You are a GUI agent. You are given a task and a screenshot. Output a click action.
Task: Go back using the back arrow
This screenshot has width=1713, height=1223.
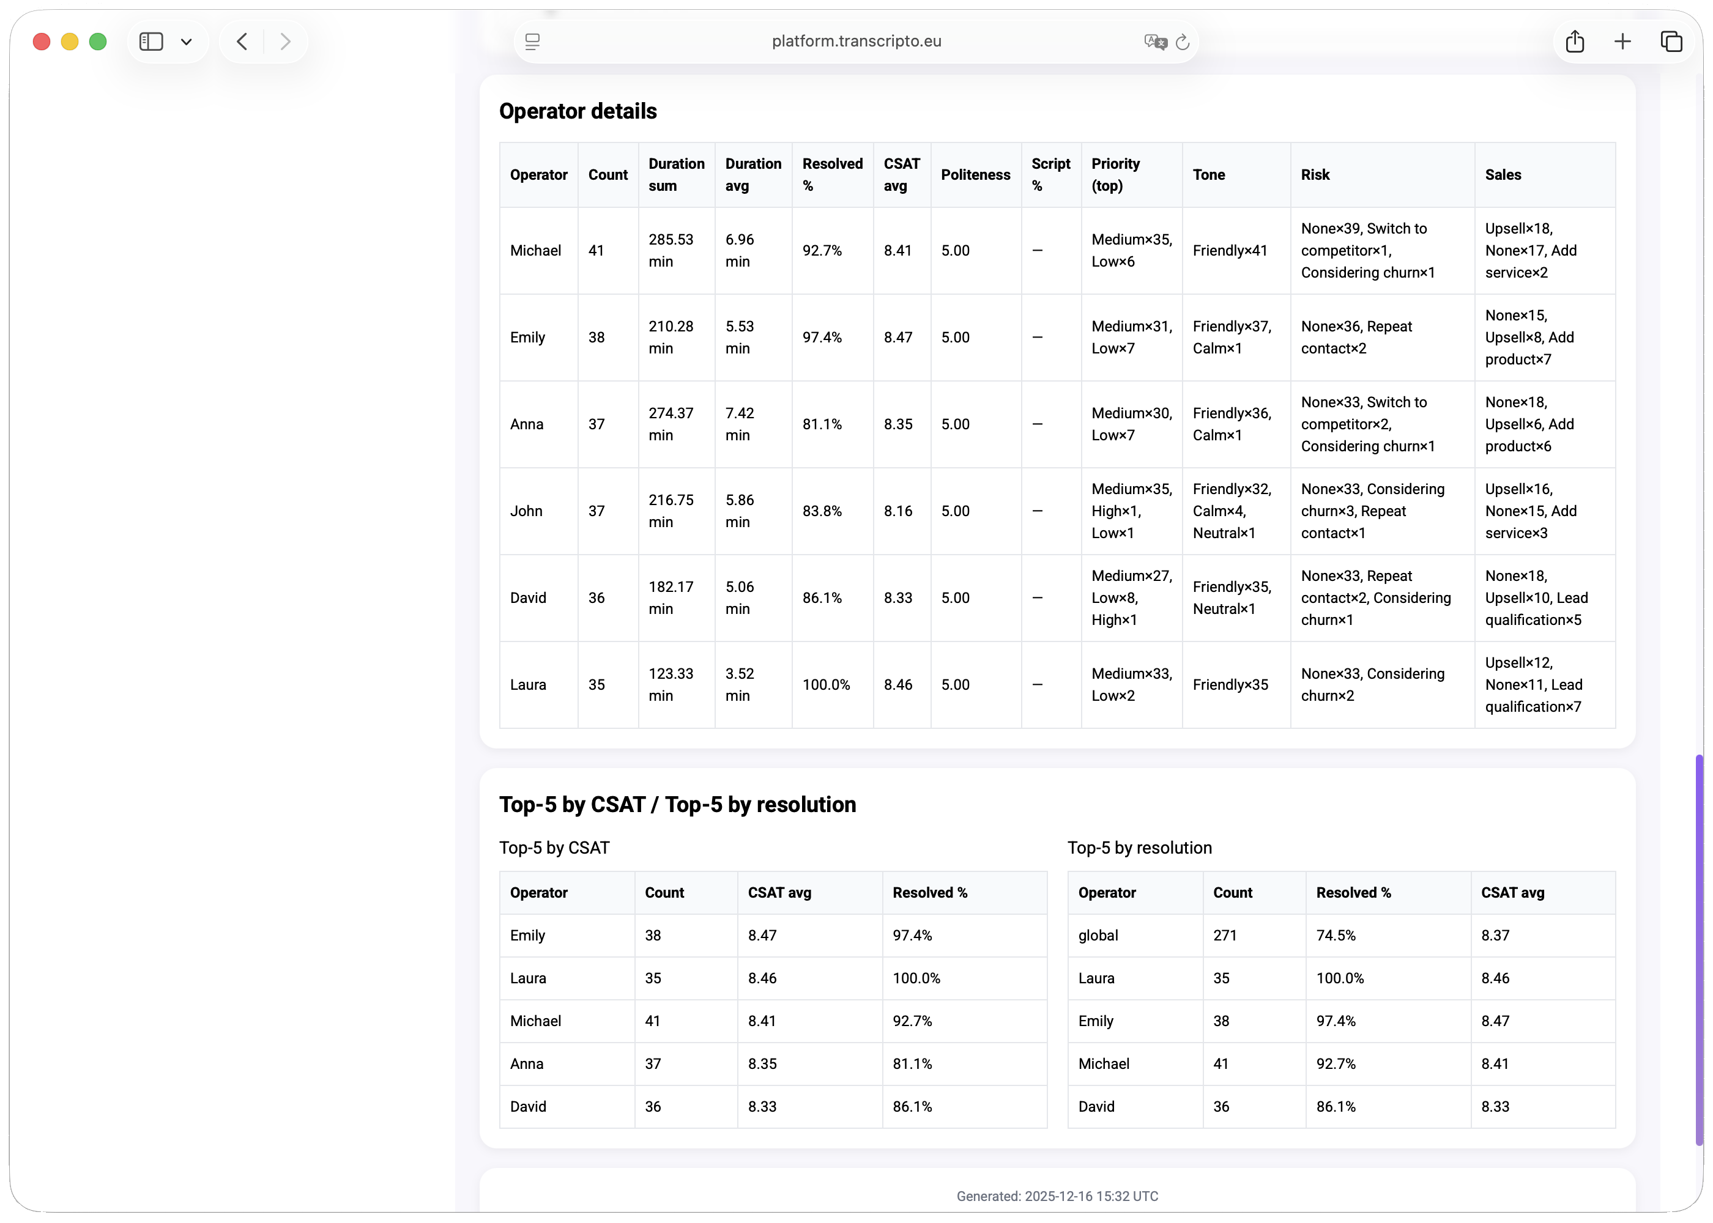[242, 42]
